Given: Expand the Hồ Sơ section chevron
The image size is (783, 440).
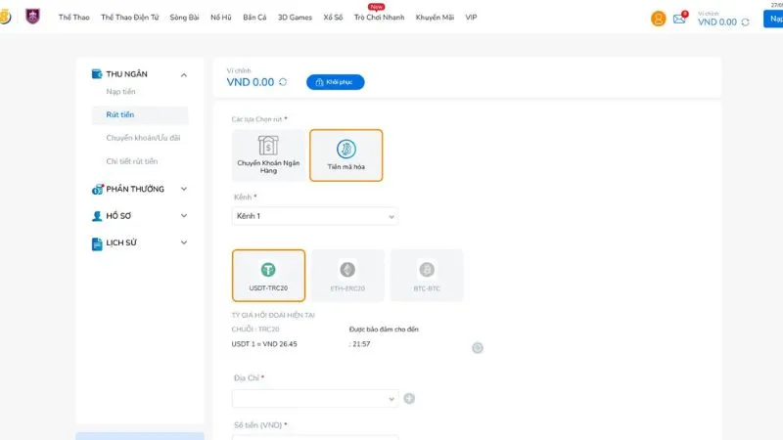Looking at the screenshot, I should tap(184, 216).
